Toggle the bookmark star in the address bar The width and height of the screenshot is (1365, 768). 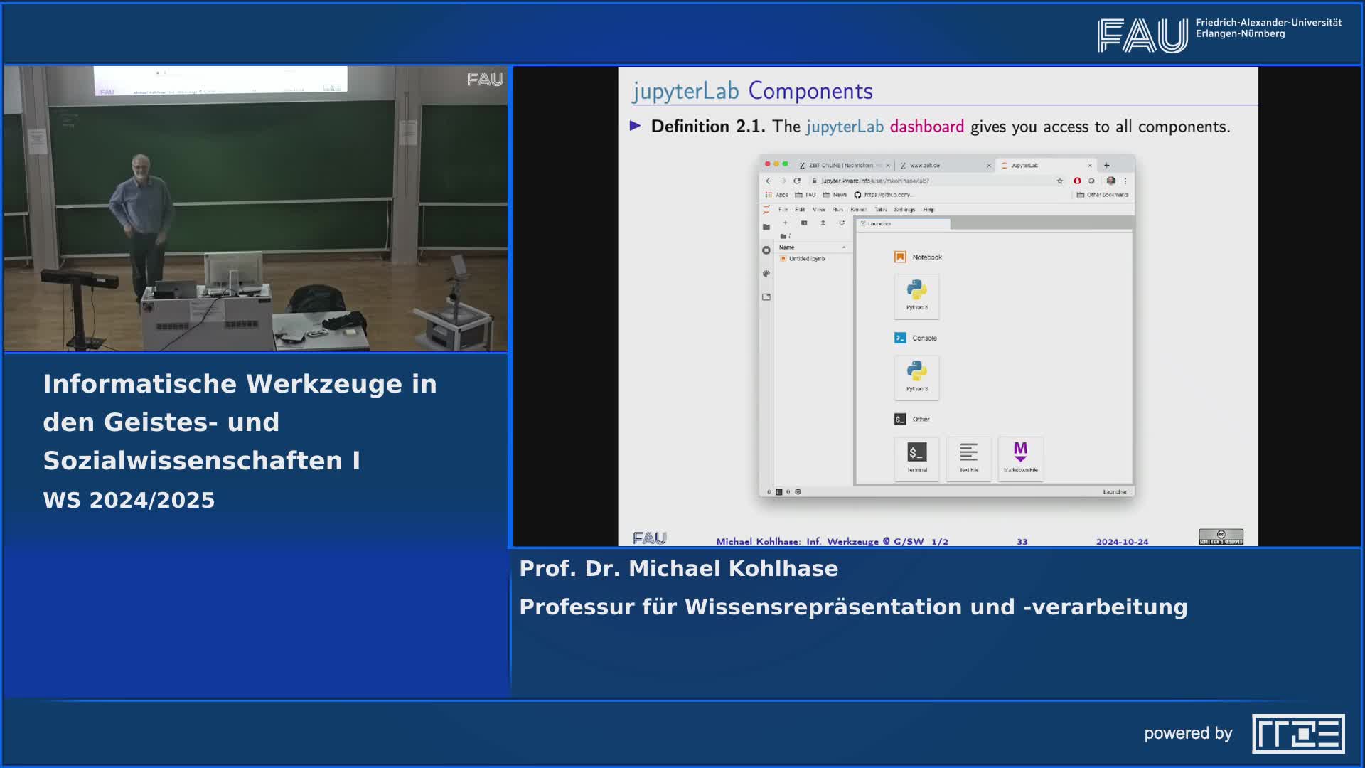coord(1060,181)
